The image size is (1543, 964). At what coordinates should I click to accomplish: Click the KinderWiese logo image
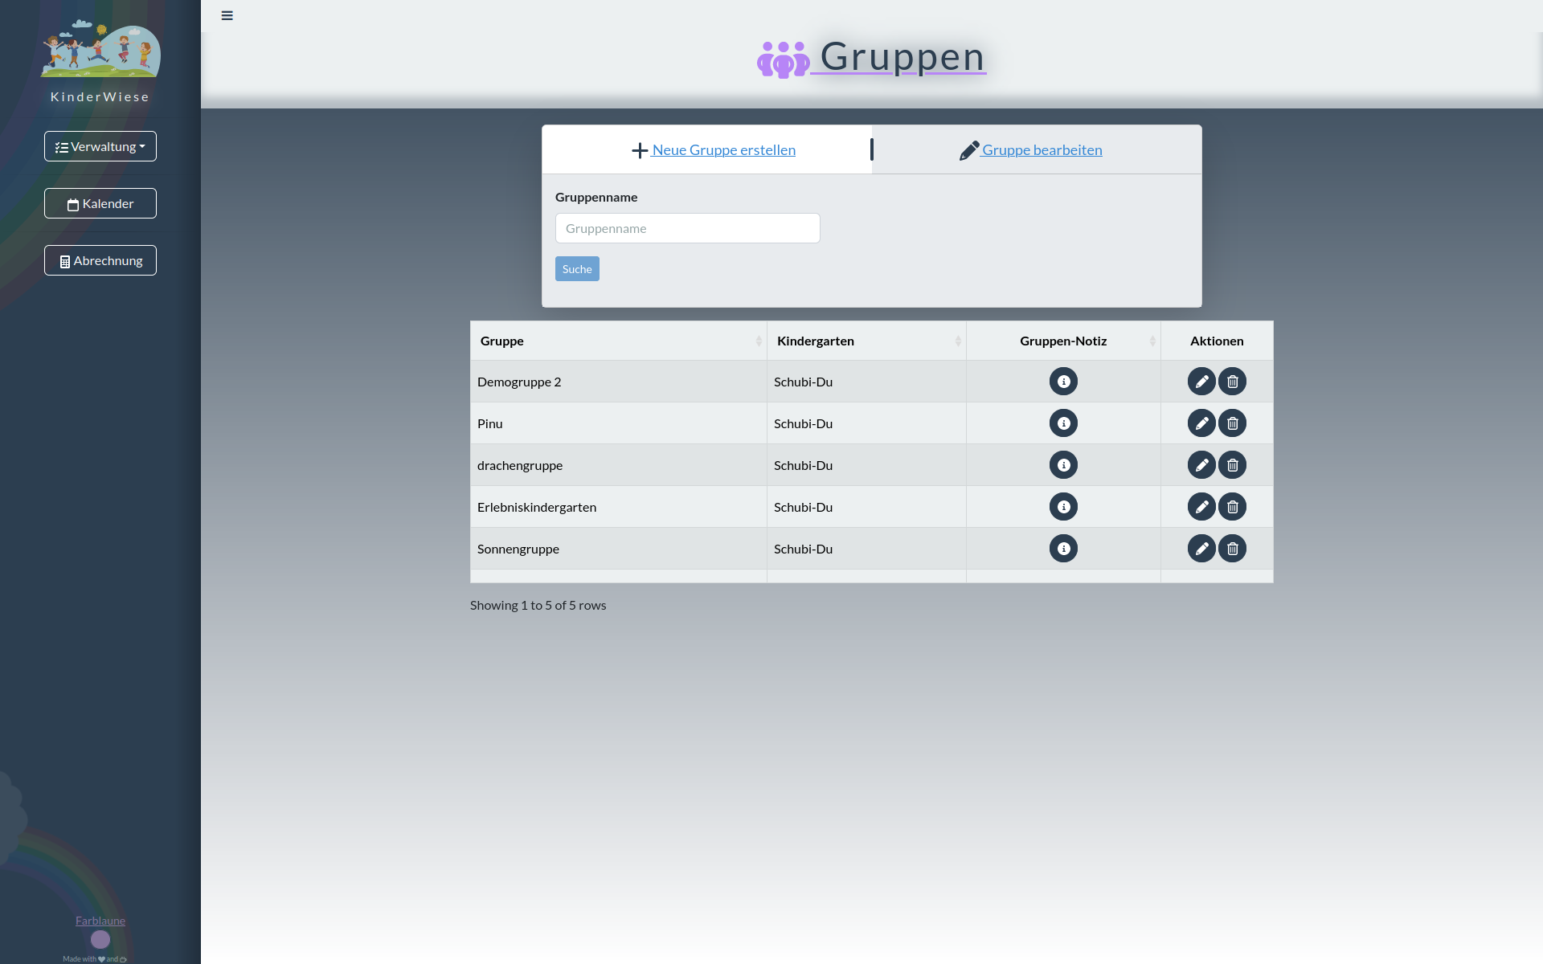100,48
